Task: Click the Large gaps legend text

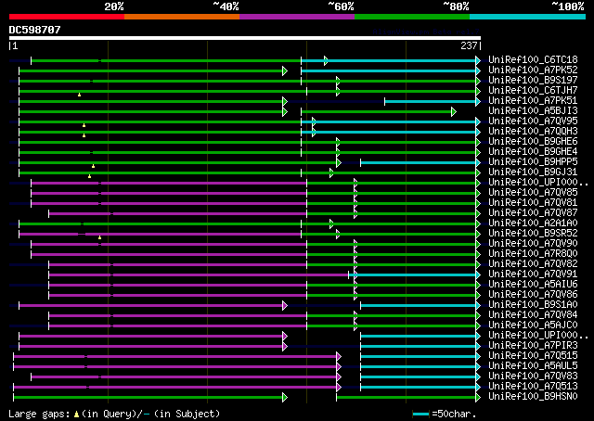Action: pos(114,414)
